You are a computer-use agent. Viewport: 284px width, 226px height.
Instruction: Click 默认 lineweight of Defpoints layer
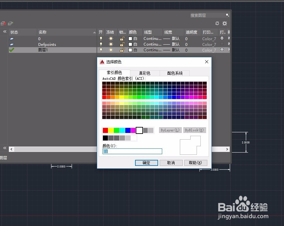click(x=176, y=44)
